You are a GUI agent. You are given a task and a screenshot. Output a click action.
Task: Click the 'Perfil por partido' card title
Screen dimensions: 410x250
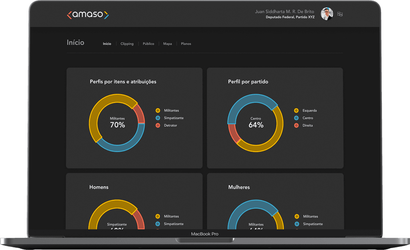point(248,82)
